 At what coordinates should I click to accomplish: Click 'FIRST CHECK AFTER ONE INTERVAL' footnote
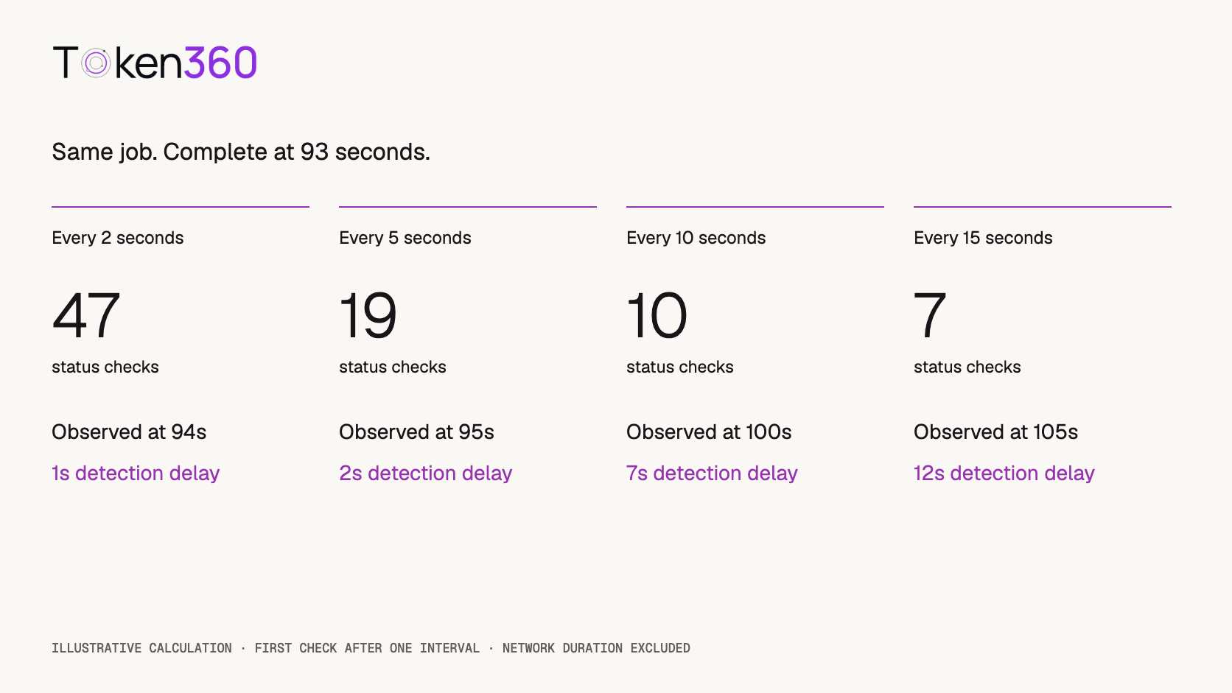pos(367,648)
